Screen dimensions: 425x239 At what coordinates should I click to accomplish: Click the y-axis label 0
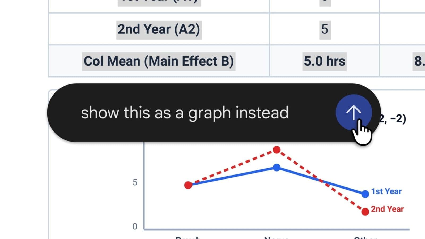point(135,227)
